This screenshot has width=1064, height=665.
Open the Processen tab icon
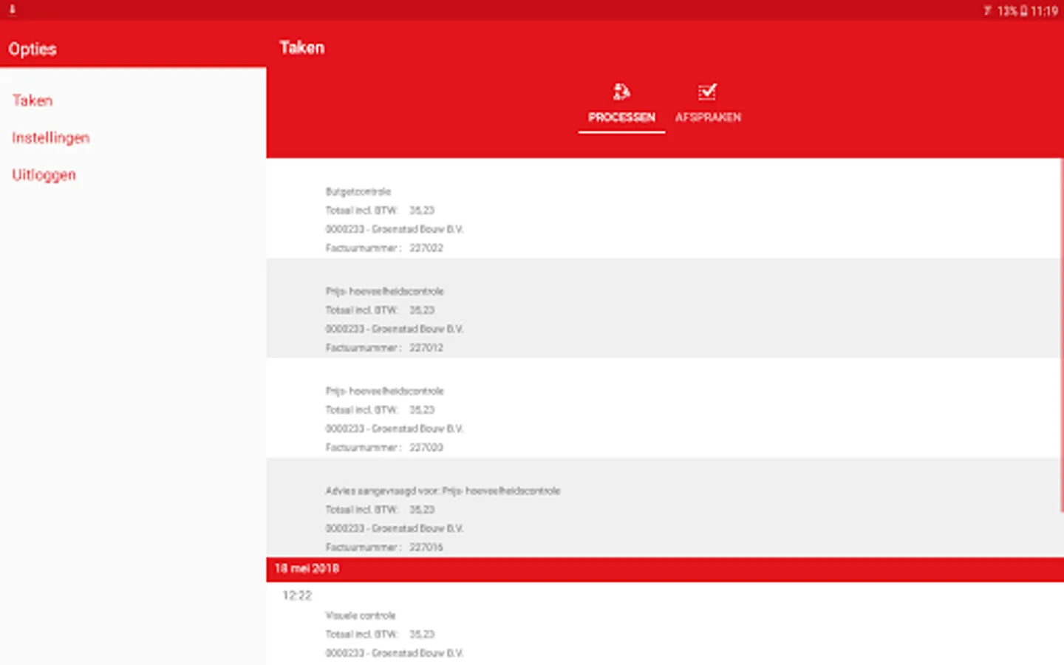point(621,92)
